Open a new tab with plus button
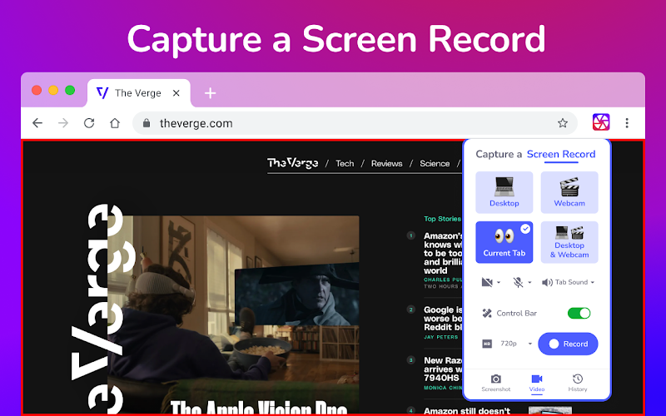Viewport: 666px width, 416px height. coord(211,93)
